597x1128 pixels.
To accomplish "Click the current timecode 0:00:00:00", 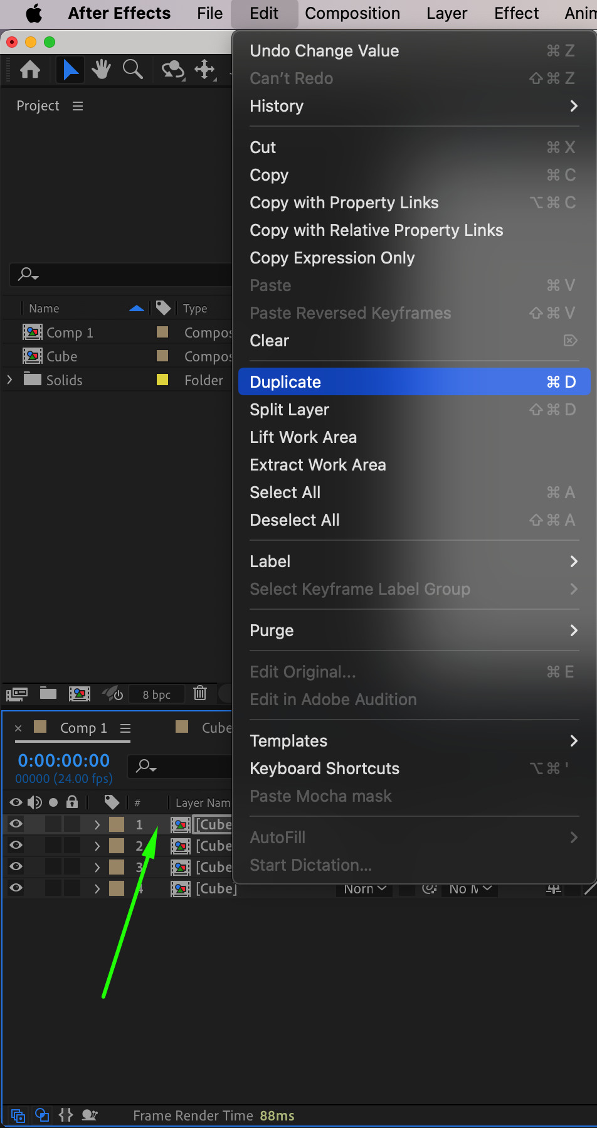I will (64, 760).
